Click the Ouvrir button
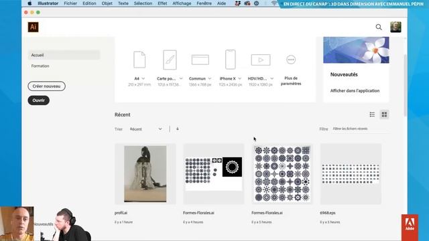 tap(39, 100)
